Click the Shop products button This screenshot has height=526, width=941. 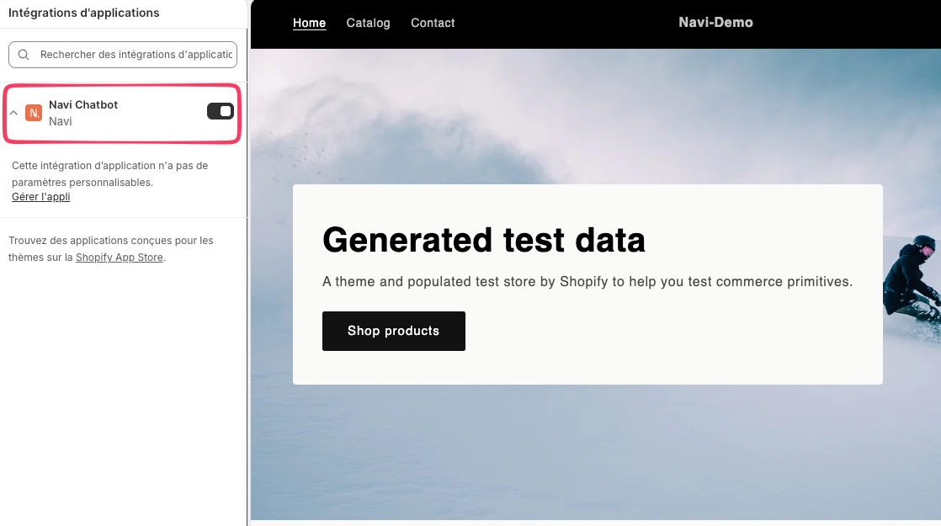tap(394, 331)
